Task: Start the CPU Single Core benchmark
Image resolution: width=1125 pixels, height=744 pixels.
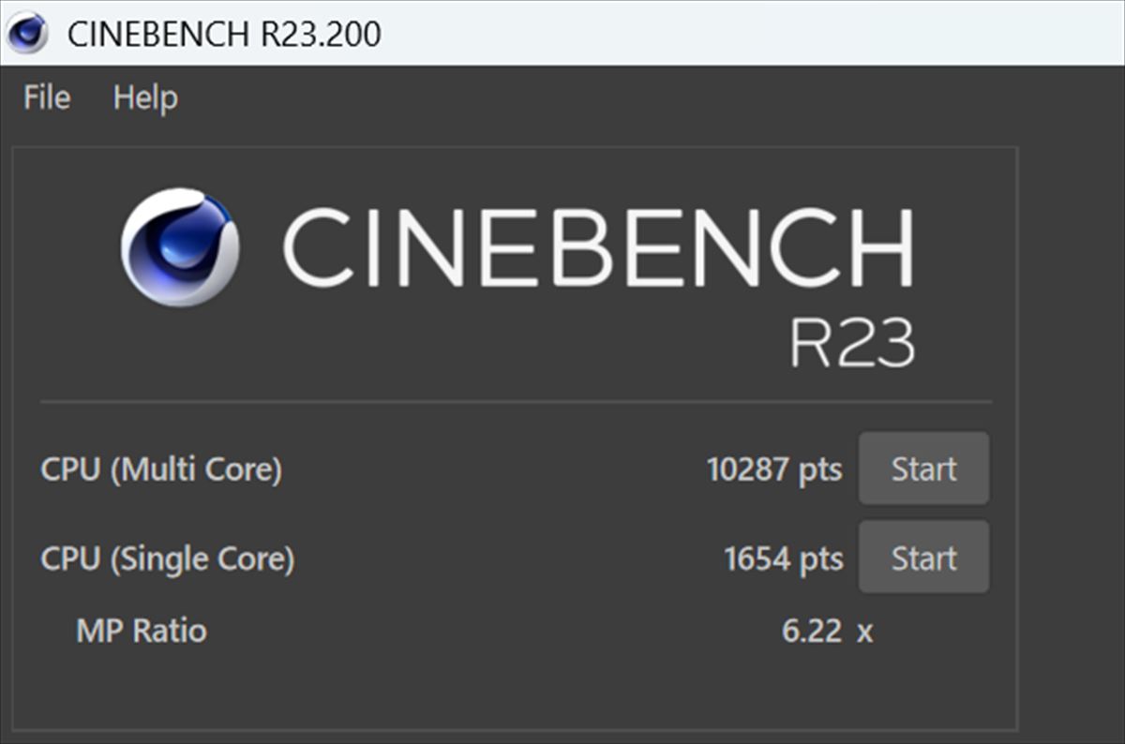Action: point(923,558)
